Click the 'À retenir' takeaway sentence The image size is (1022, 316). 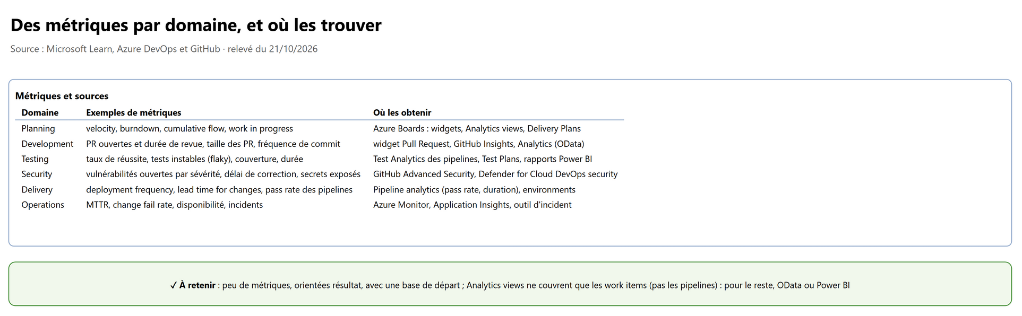coord(510,285)
